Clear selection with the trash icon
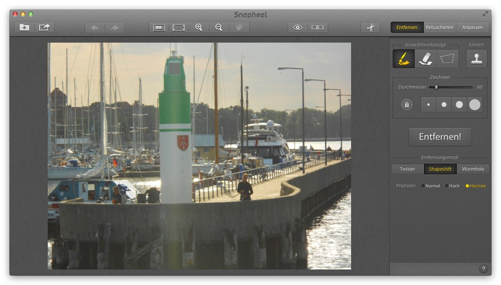501x285 pixels. 407,104
